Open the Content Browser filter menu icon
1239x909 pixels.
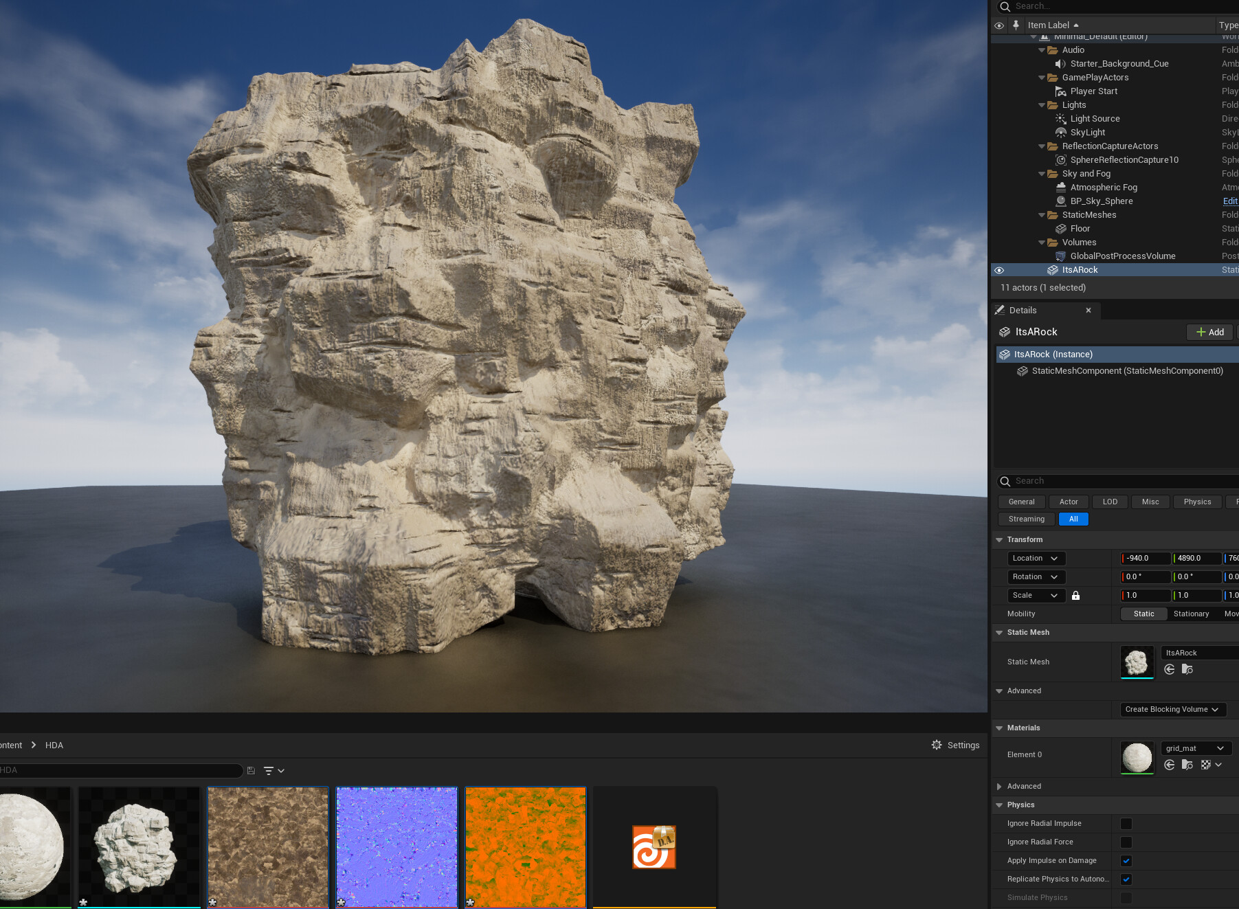point(269,770)
